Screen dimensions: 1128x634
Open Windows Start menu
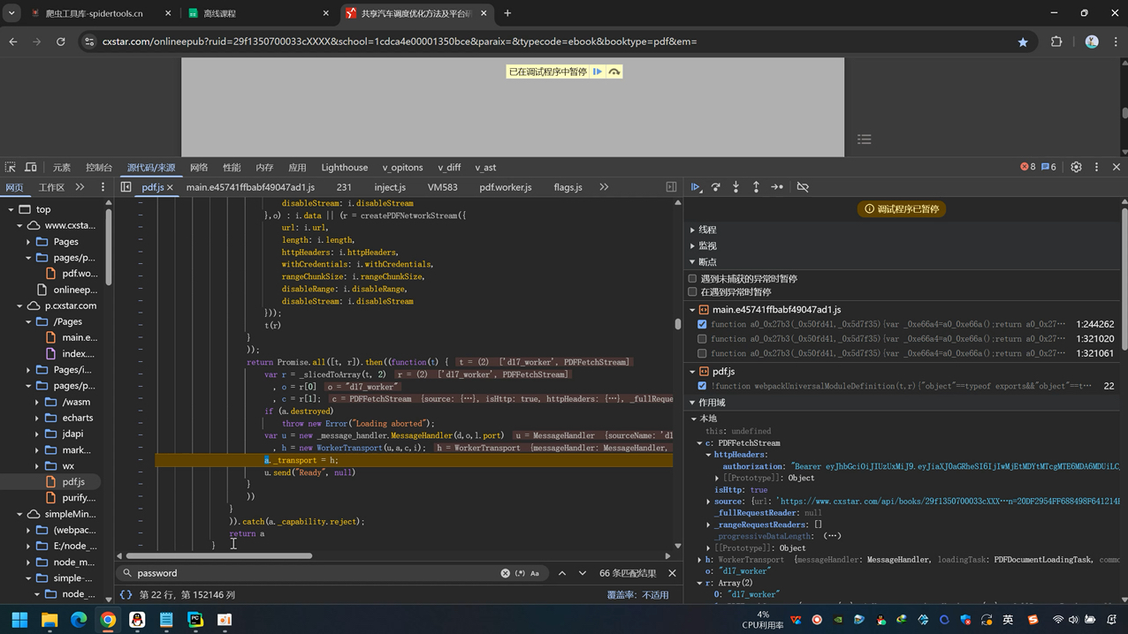19,620
